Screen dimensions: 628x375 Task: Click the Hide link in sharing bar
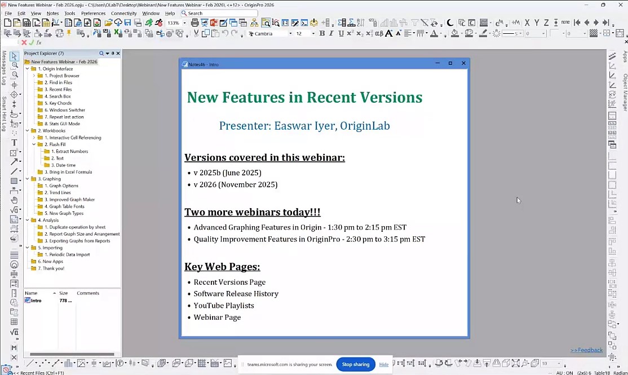tap(384, 364)
